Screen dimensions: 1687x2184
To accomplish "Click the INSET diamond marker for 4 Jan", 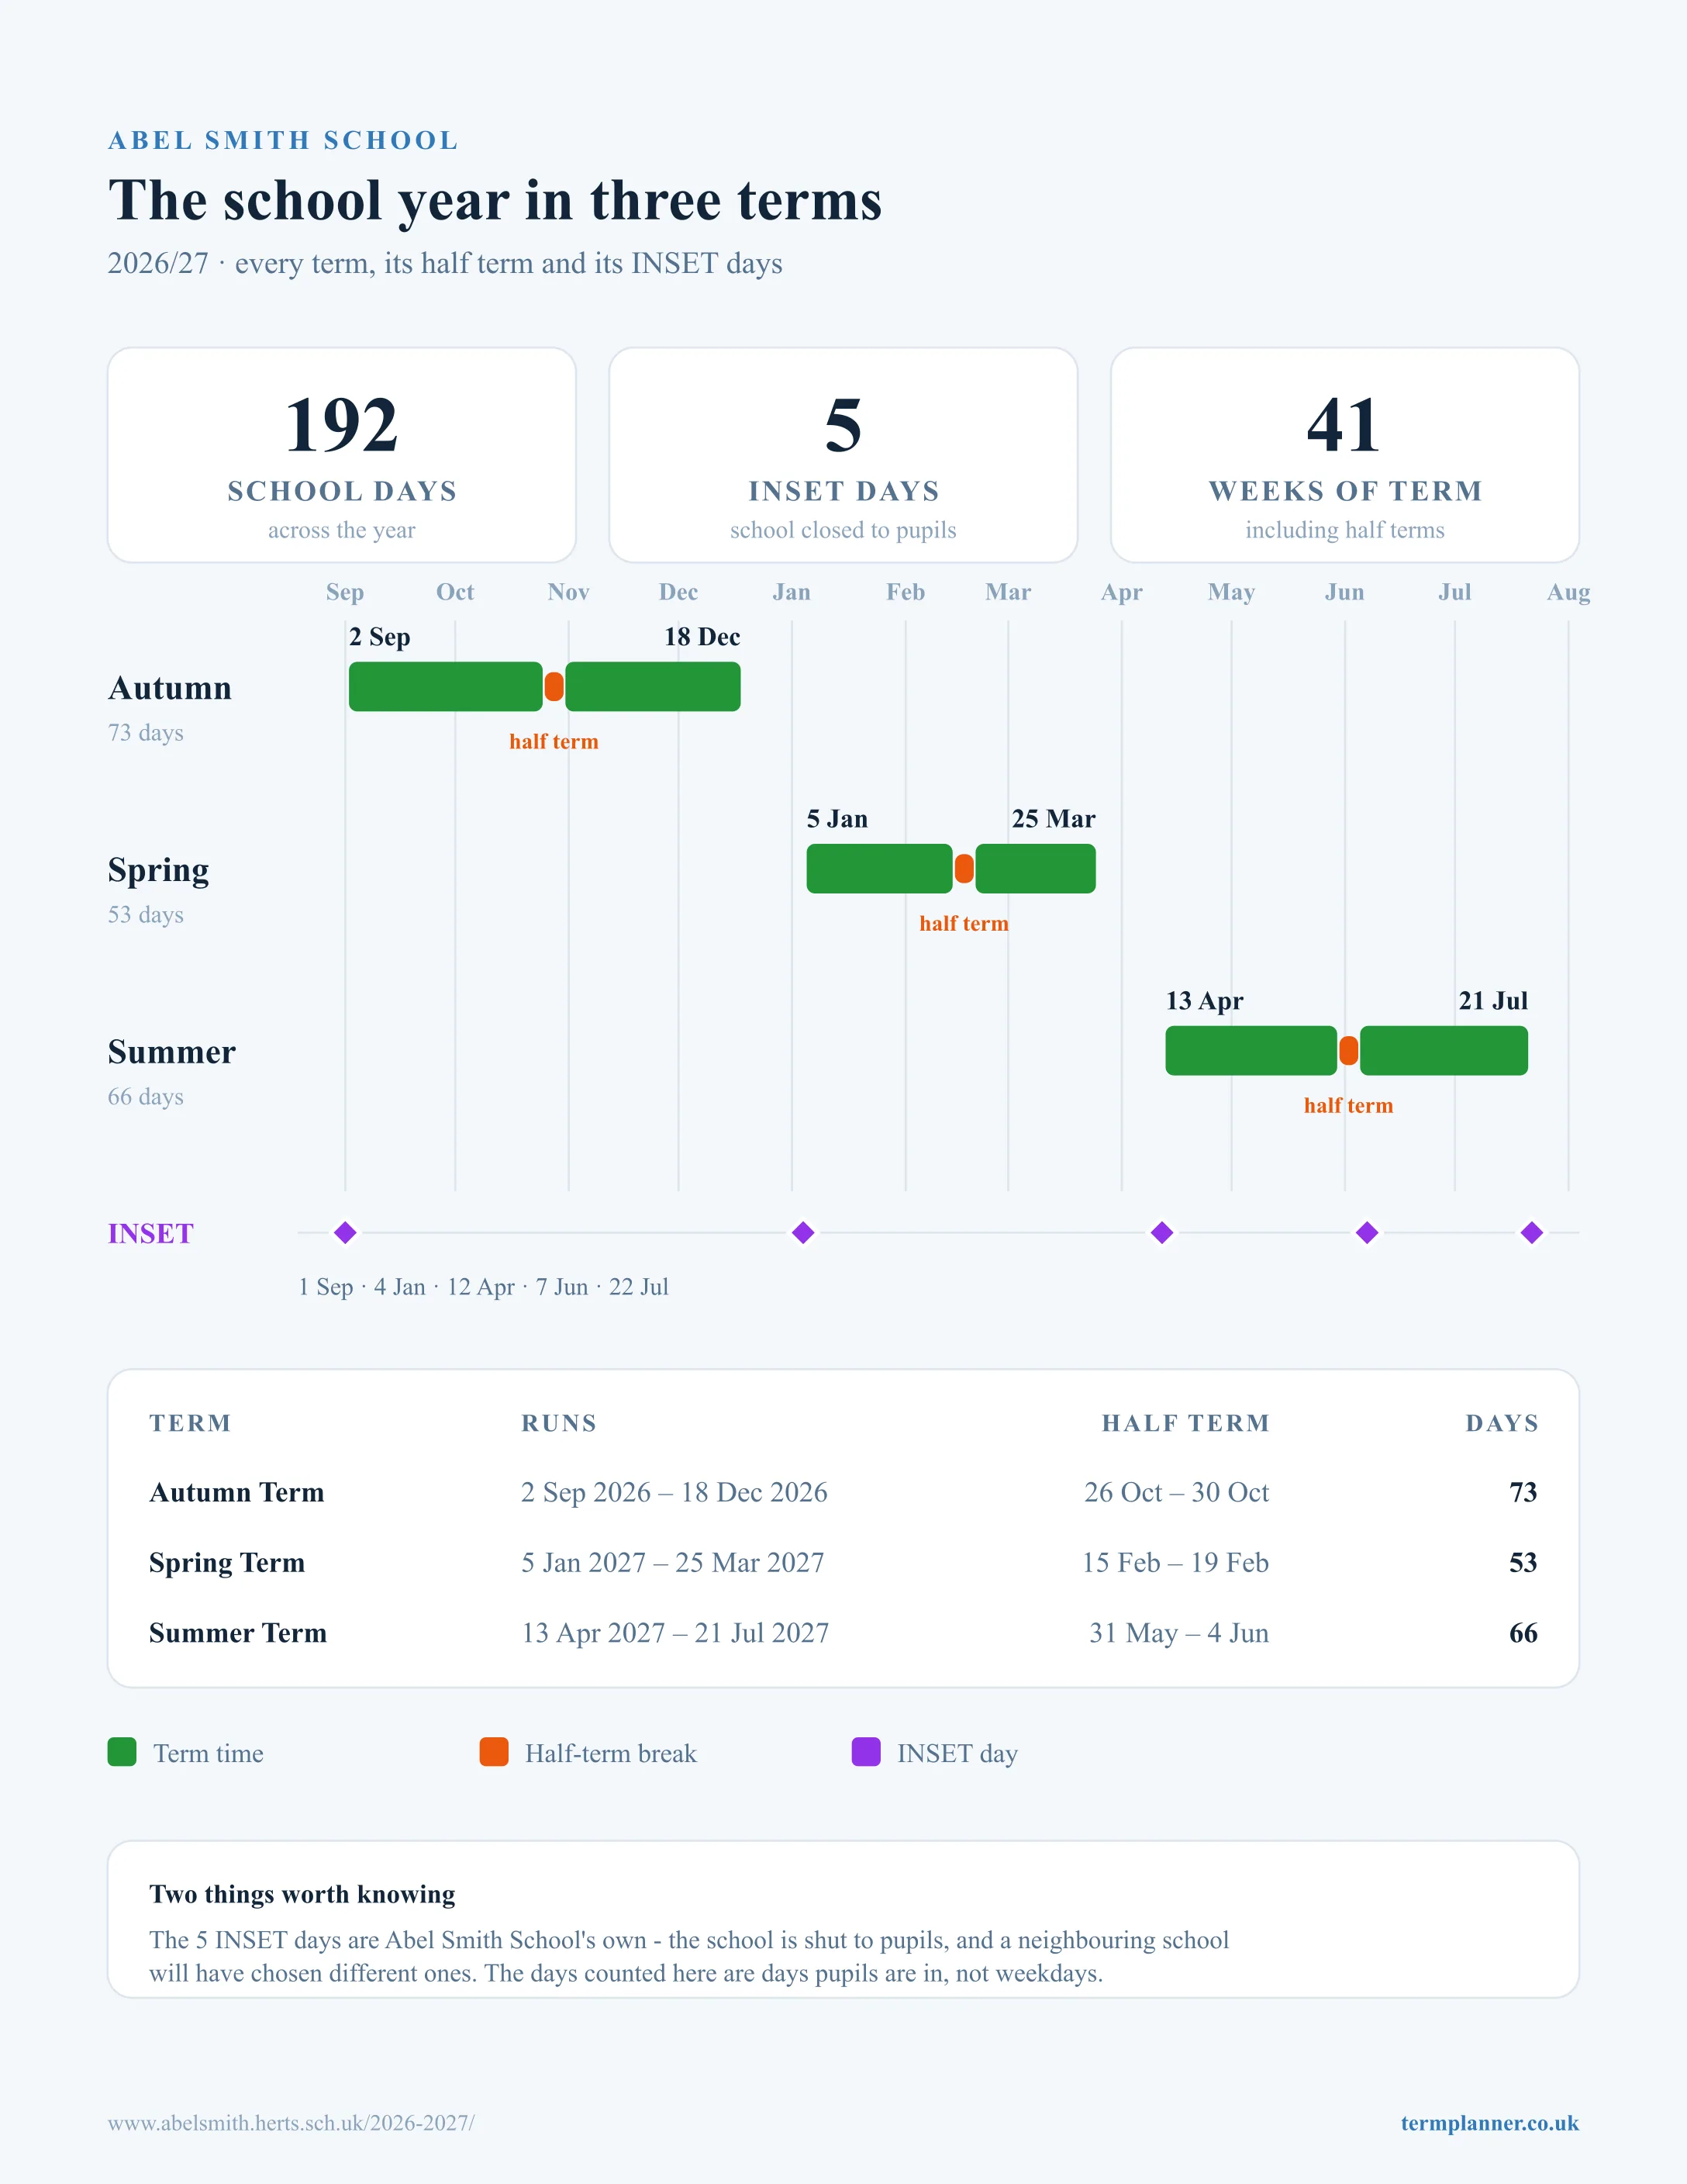I will click(x=802, y=1233).
